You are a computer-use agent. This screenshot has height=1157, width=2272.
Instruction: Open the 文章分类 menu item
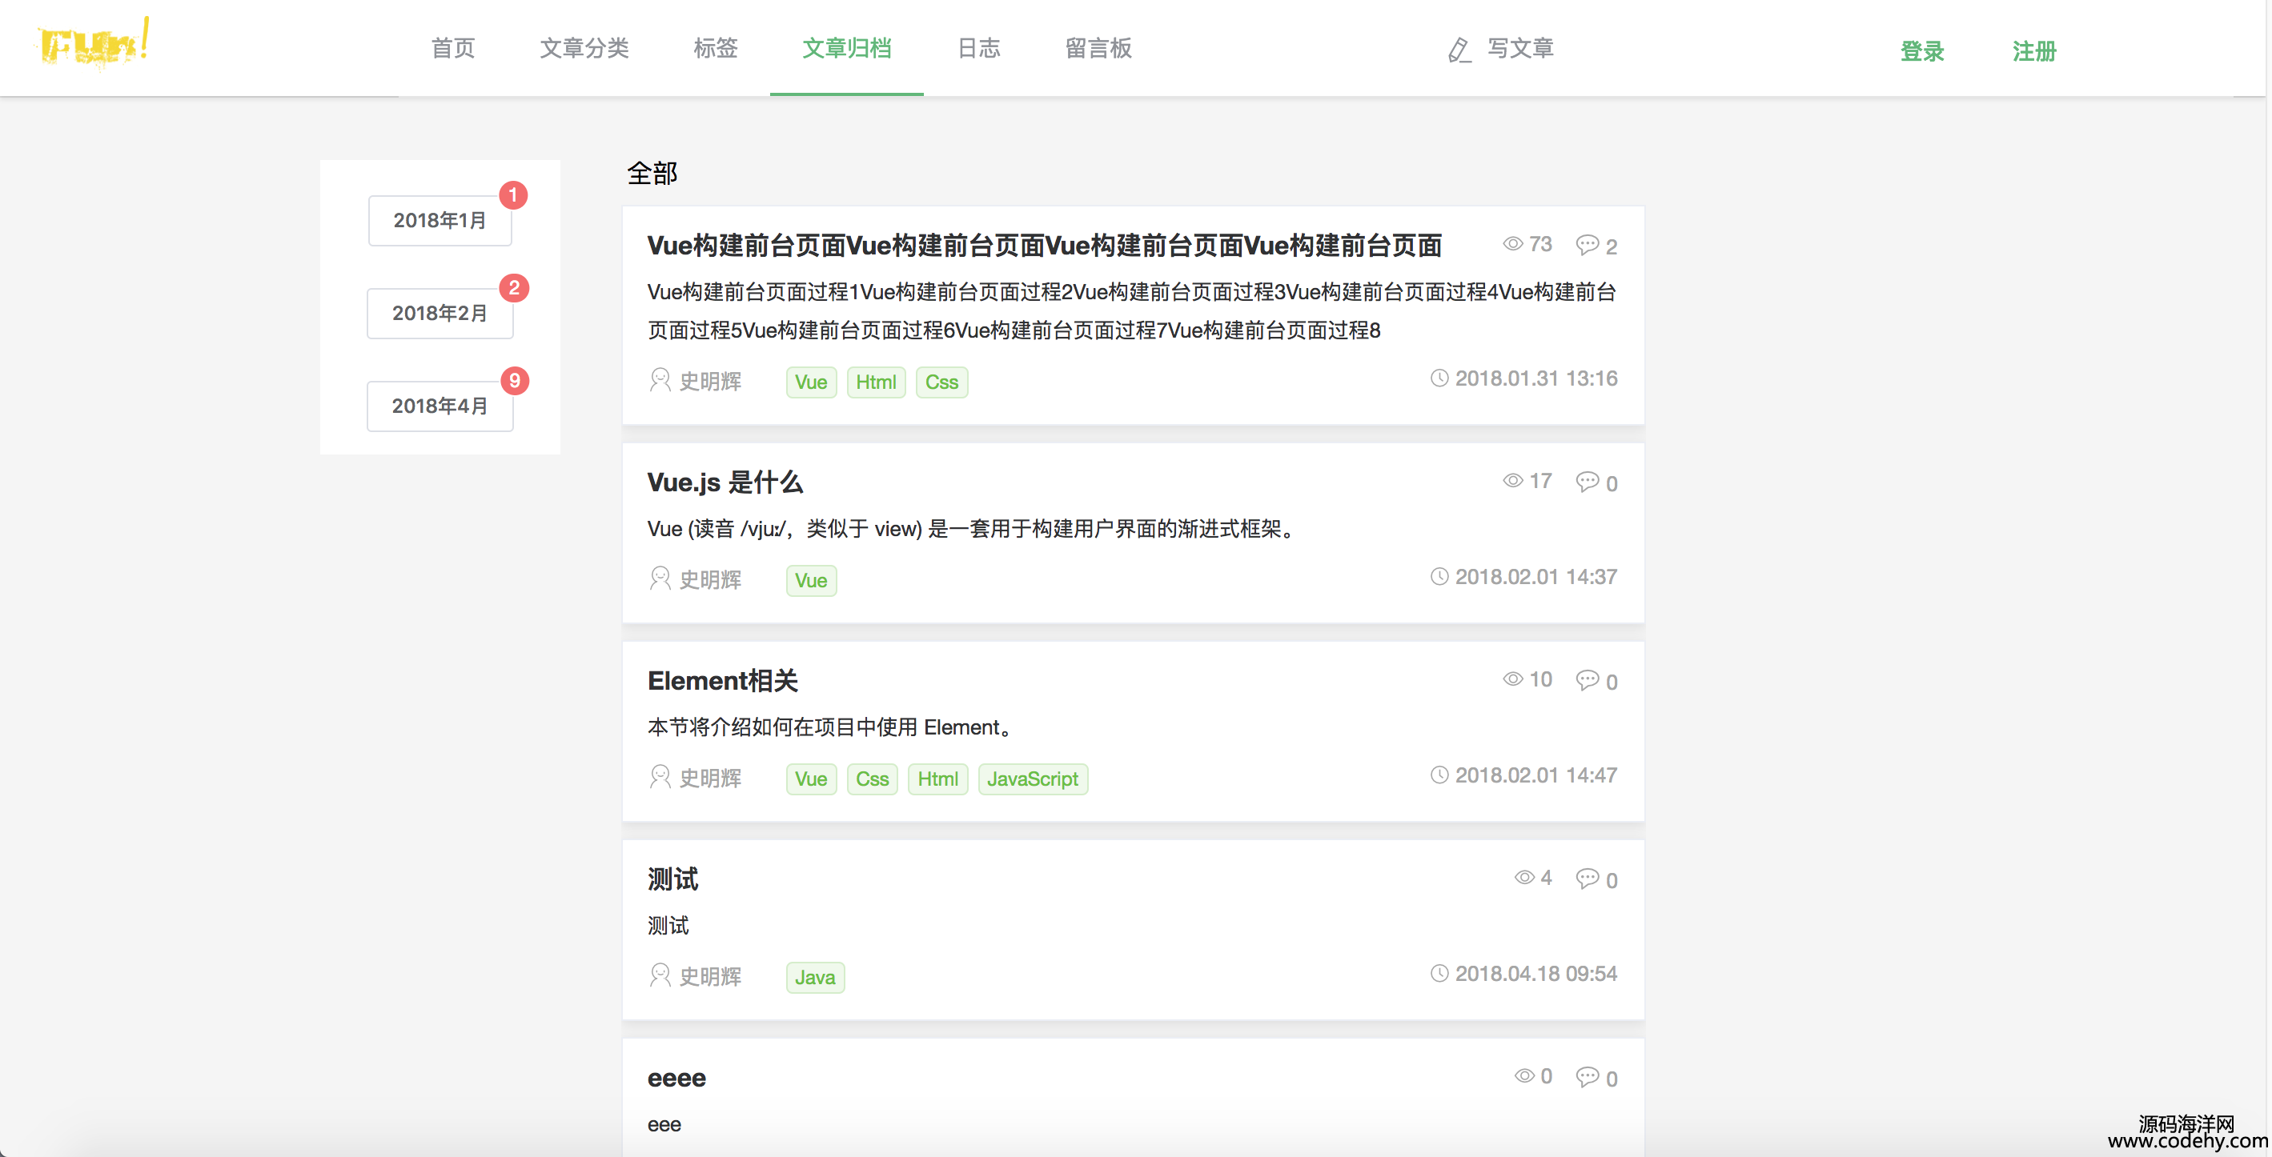tap(584, 49)
